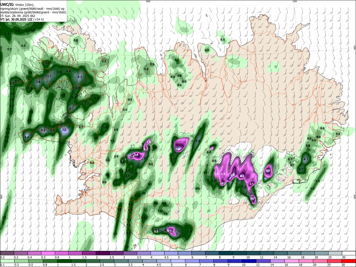This screenshot has height=267, width=356.
Task: Click the 'slydda/snjókoma' legend description line
Action: [33, 12]
